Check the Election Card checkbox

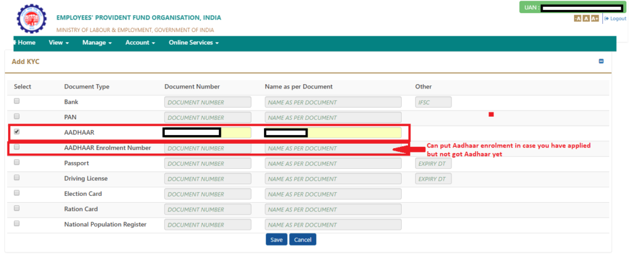(x=17, y=193)
